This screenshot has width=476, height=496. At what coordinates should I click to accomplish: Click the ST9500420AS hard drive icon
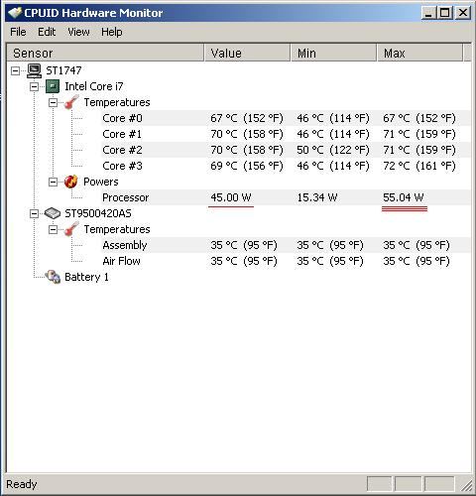coord(53,213)
